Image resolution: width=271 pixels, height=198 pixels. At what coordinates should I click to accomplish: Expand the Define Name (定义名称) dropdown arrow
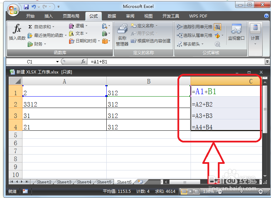(156, 26)
